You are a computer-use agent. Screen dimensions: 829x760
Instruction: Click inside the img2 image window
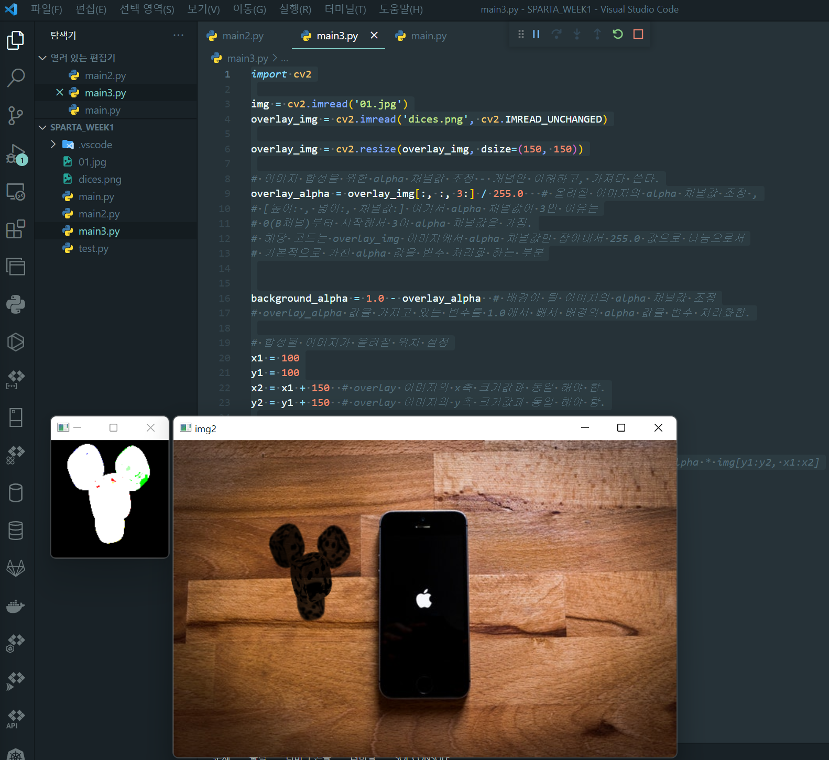point(425,598)
